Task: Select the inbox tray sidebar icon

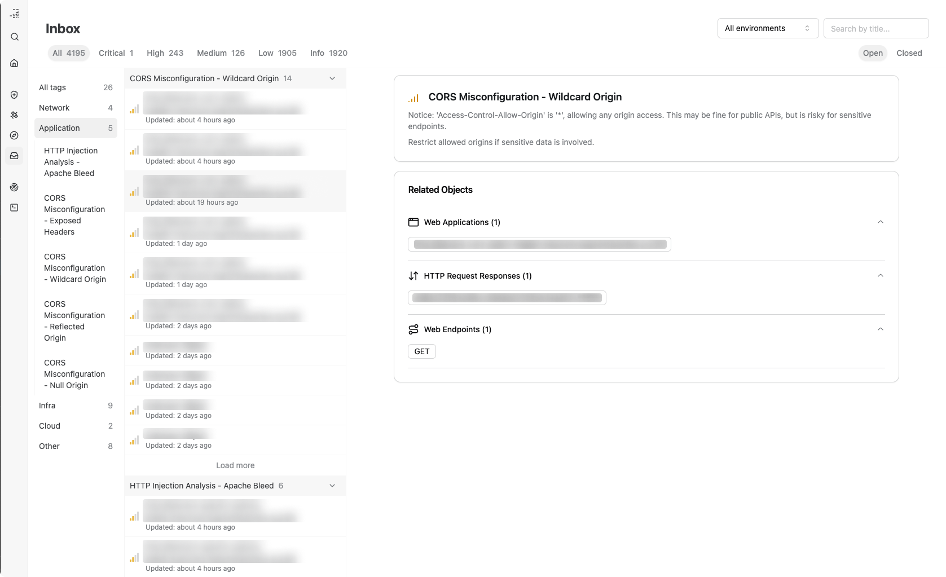Action: [x=15, y=156]
